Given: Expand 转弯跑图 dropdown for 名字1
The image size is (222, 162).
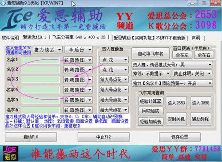Looking at the screenshot, I should click(x=78, y=60).
